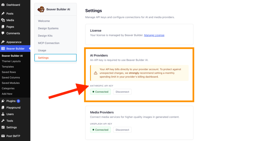Open Categories submenu item
This screenshot has width=274, height=141.
[x=8, y=88]
